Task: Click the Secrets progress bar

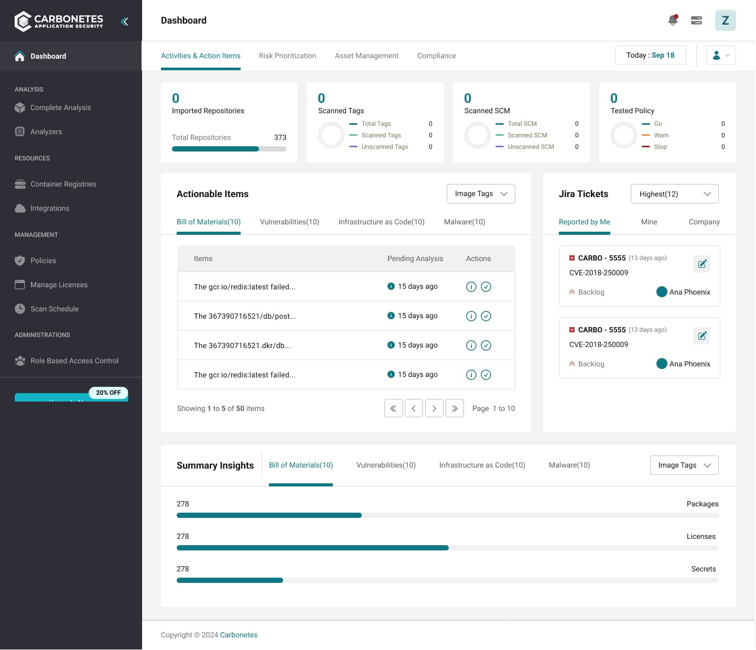Action: [x=447, y=581]
